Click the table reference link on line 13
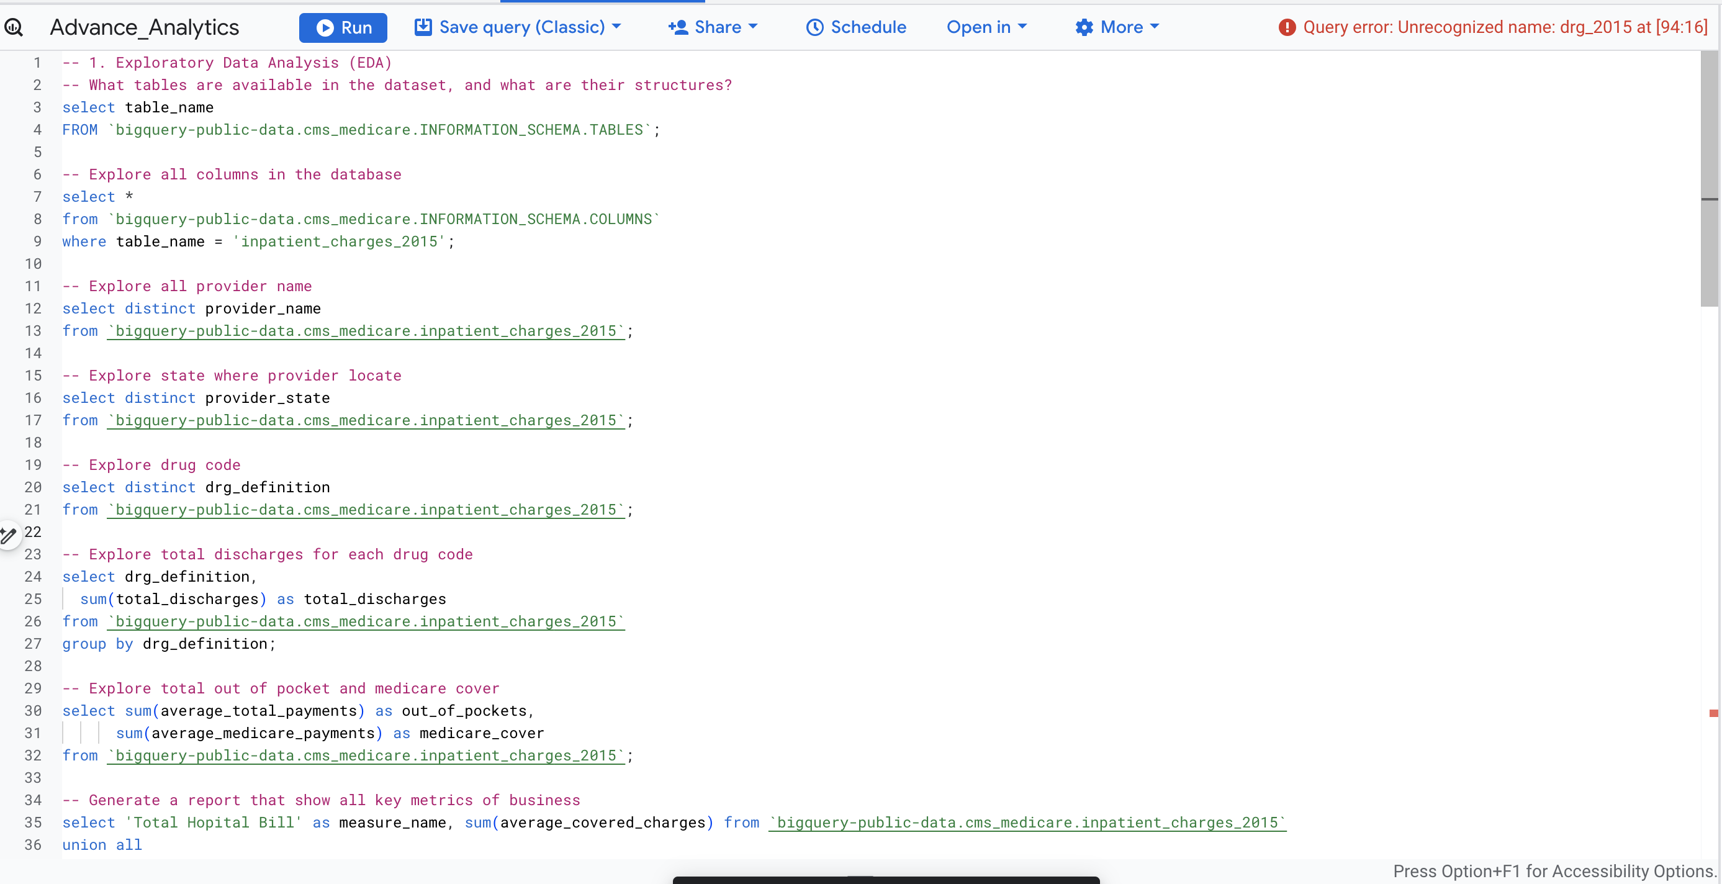The image size is (1722, 884). coord(366,331)
